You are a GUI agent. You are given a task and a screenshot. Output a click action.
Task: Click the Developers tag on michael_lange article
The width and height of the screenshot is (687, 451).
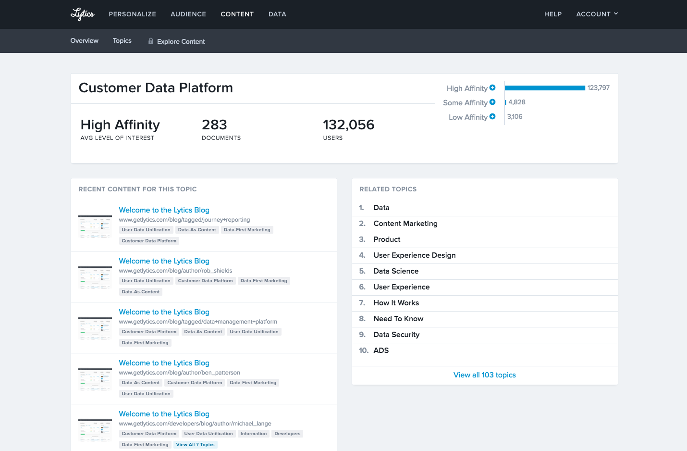[287, 434]
